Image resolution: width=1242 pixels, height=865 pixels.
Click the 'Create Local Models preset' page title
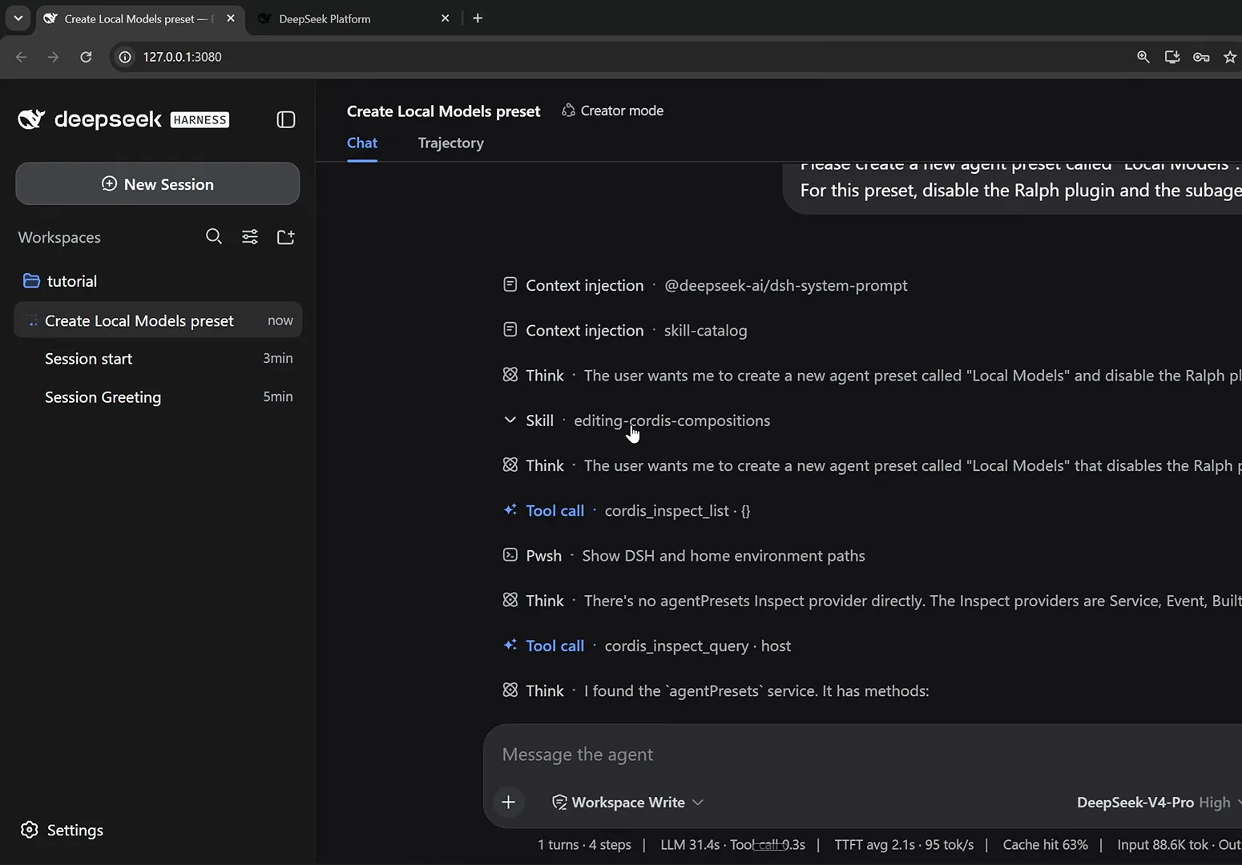coord(443,111)
